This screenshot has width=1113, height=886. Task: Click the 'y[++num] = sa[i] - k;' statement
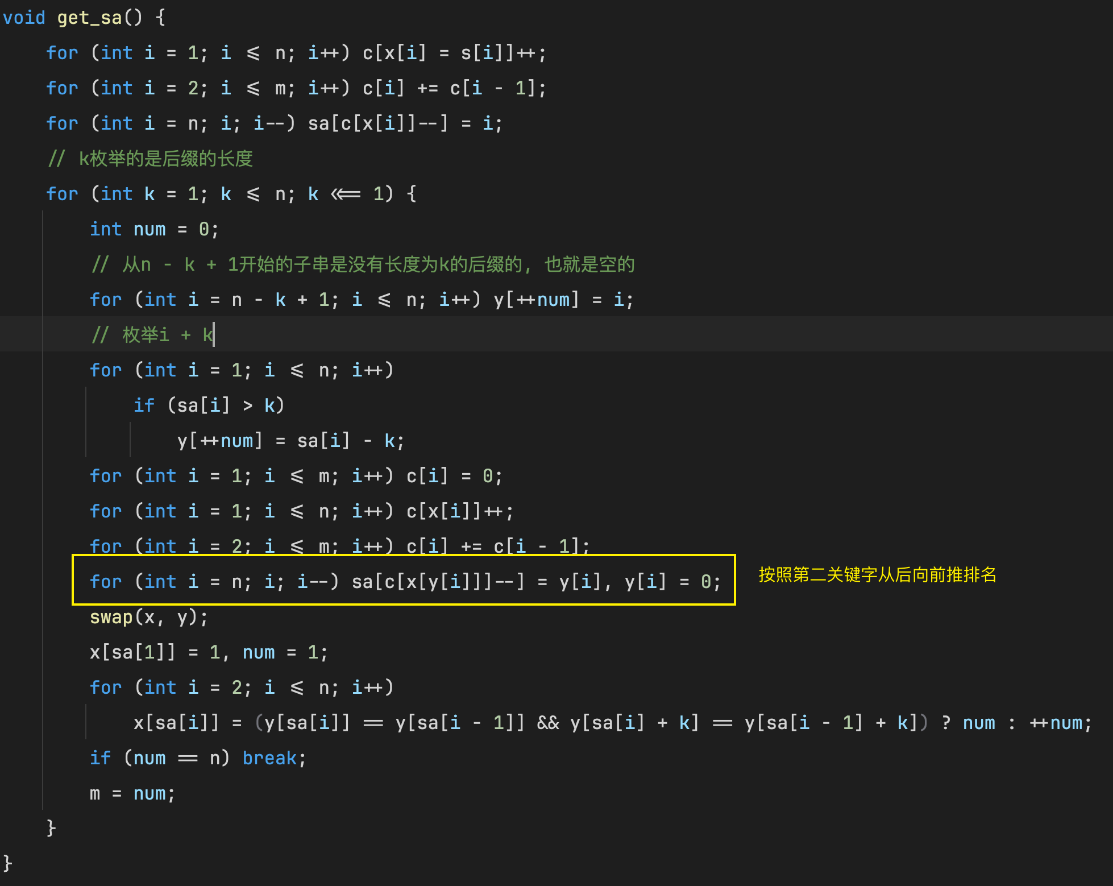pyautogui.click(x=290, y=441)
